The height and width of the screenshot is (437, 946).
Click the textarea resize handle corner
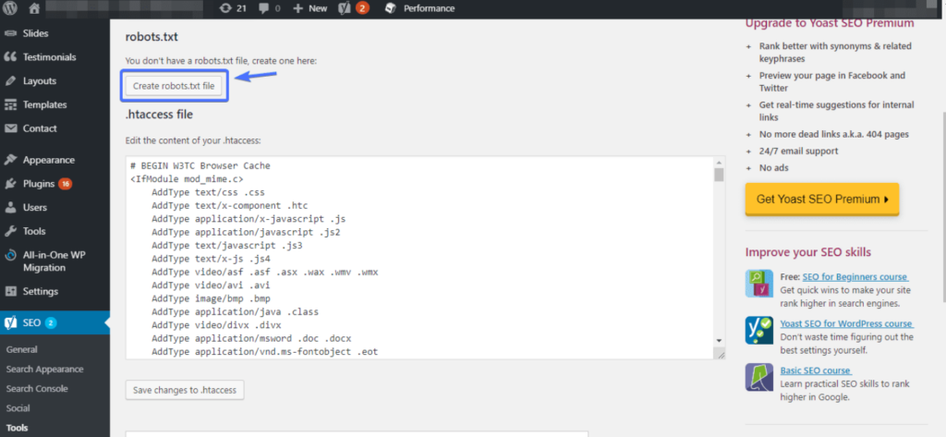tap(719, 354)
